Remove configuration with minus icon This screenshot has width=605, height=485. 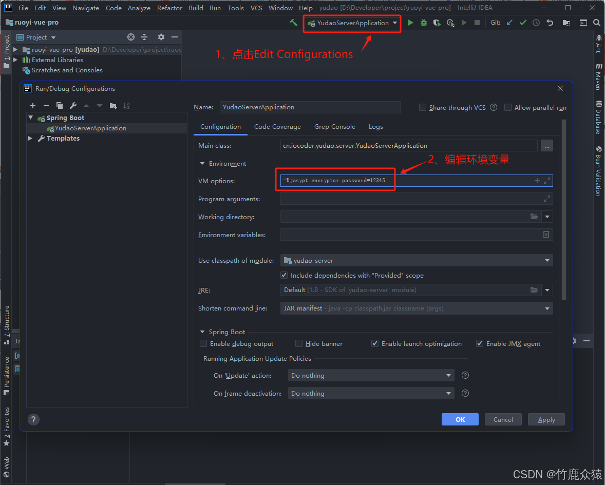[x=46, y=106]
